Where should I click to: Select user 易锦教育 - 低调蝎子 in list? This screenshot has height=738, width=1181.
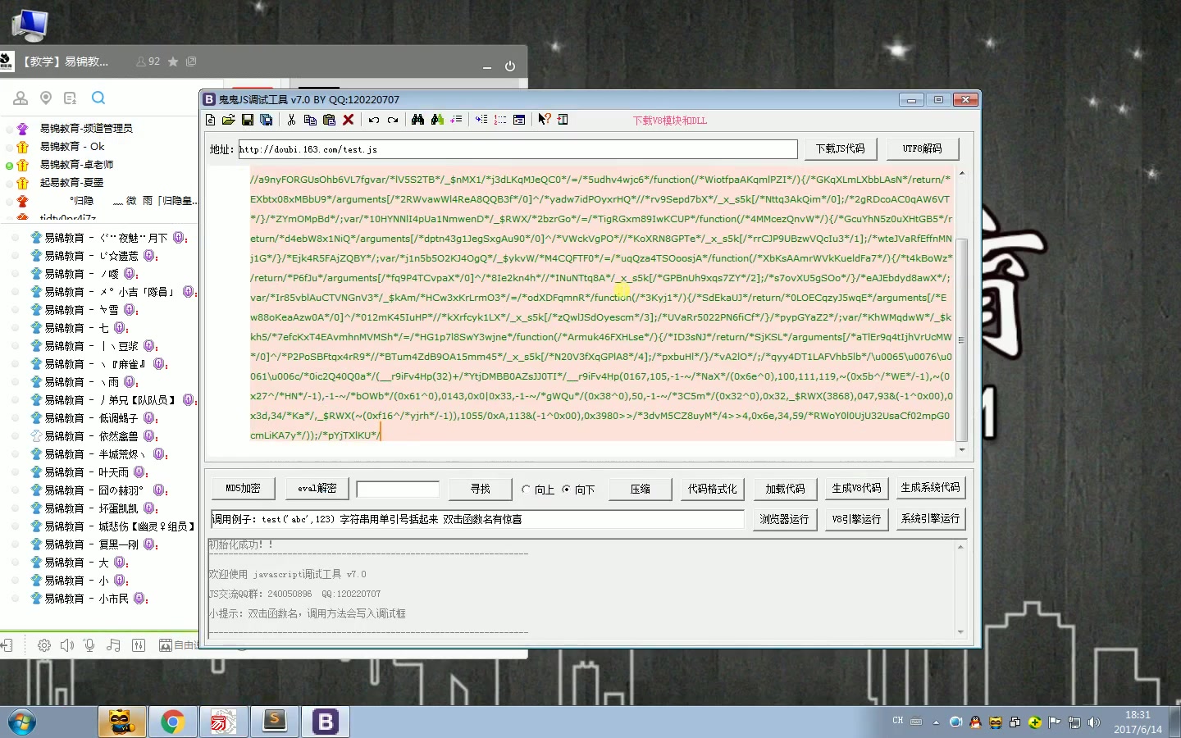[x=91, y=418]
